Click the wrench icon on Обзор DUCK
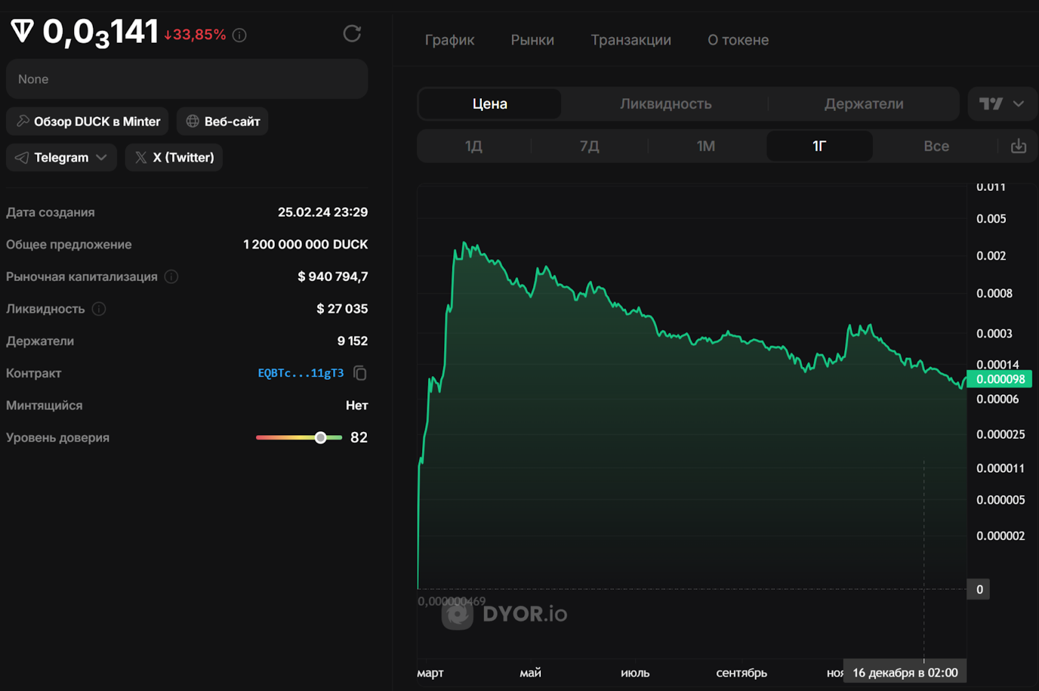 (23, 121)
